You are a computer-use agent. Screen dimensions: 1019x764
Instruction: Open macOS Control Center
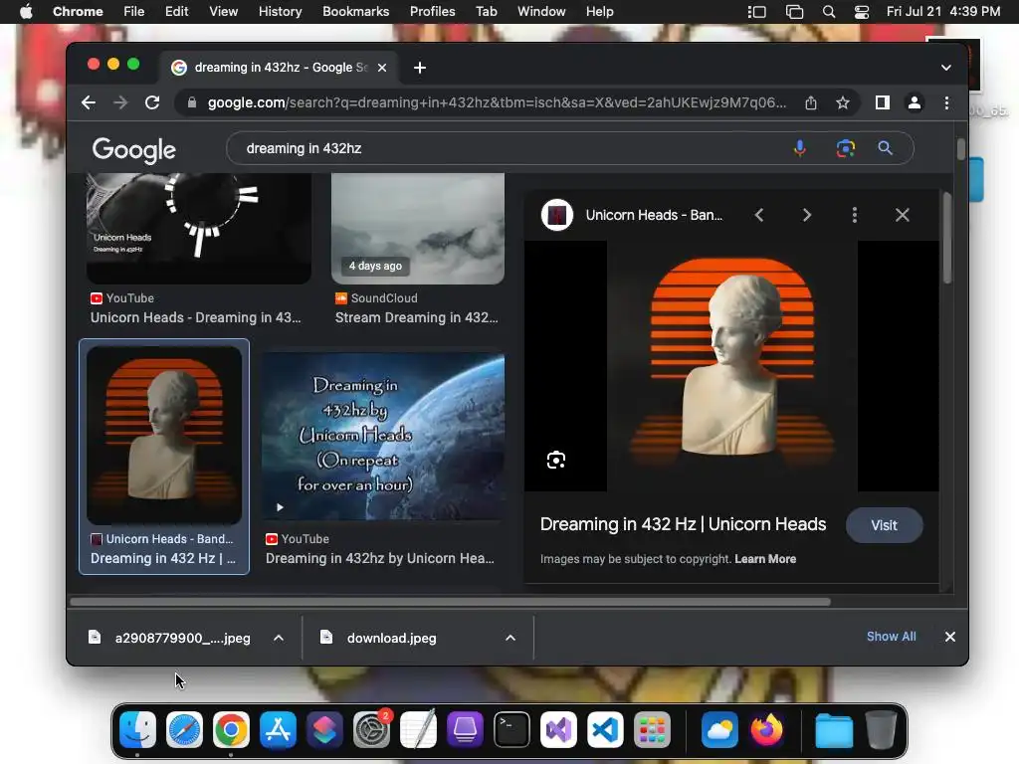pos(862,12)
